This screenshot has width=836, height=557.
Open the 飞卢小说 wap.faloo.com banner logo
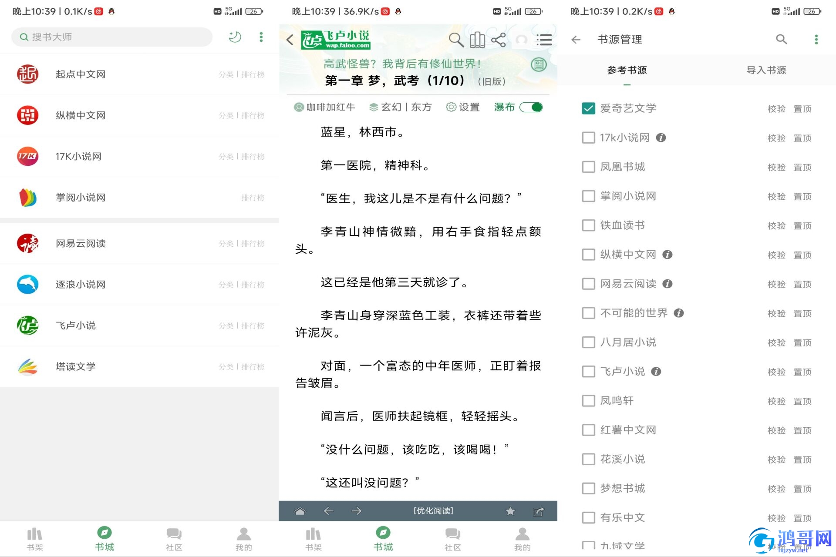[x=336, y=40]
